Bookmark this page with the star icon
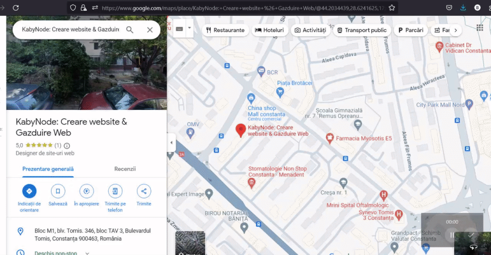 point(392,8)
